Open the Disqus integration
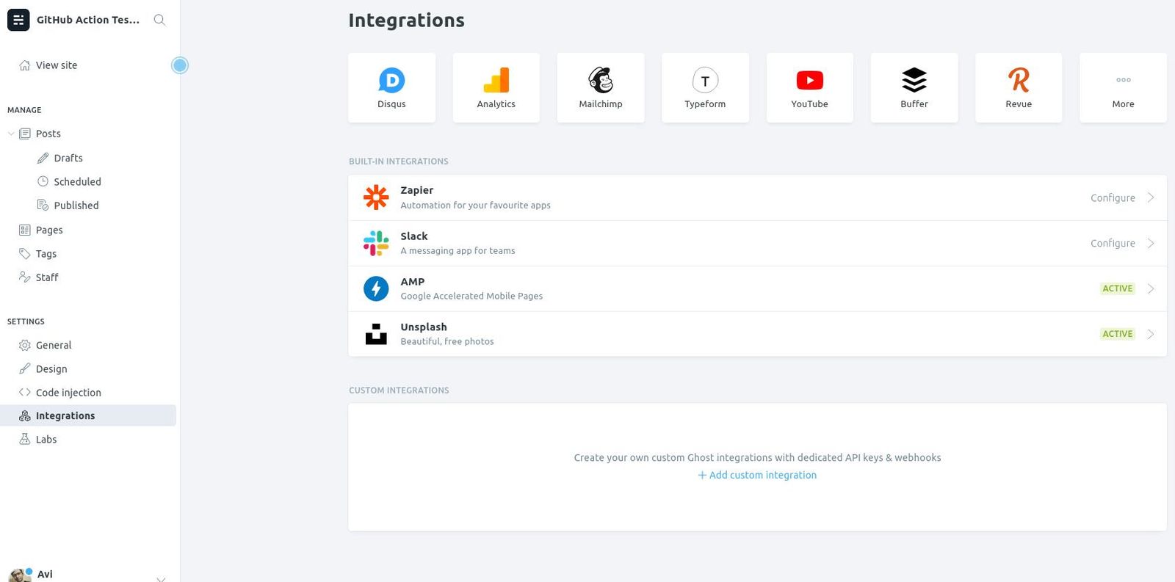1175x582 pixels. pyautogui.click(x=391, y=87)
